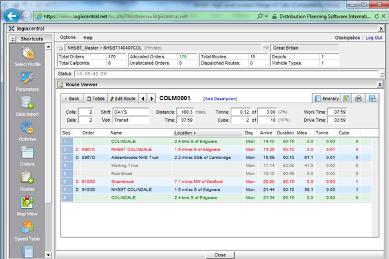The image size is (389, 259).
Task: Open the Help menu
Action: point(88,38)
